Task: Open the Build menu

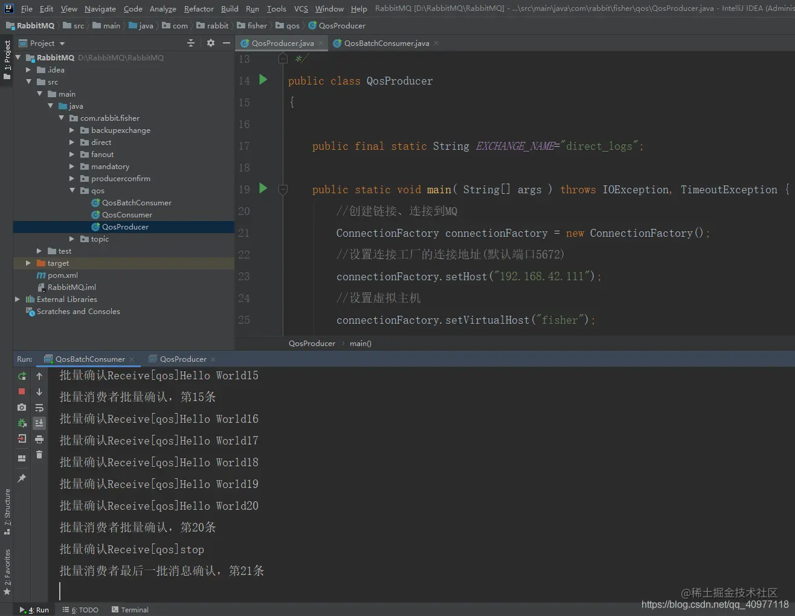Action: [x=230, y=8]
